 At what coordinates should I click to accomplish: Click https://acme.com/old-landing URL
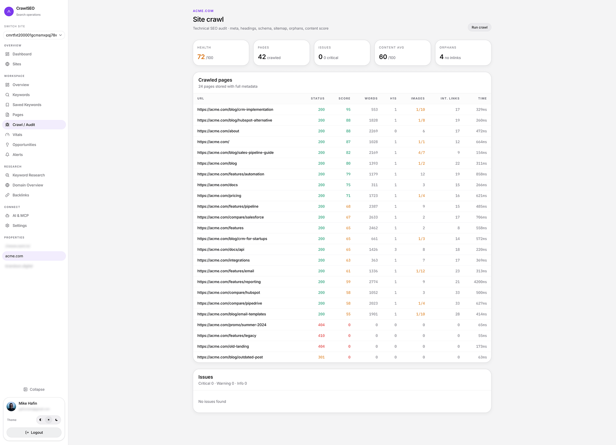coord(223,347)
